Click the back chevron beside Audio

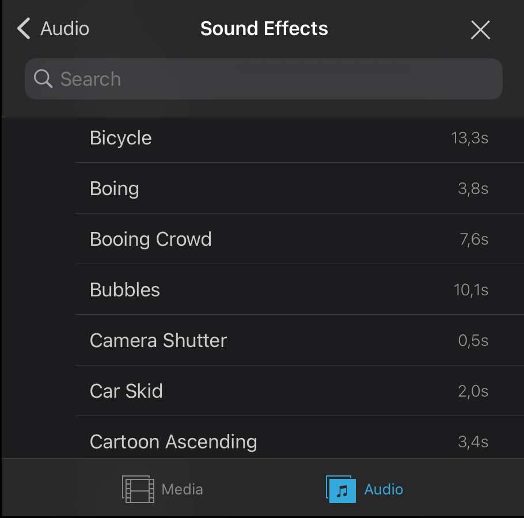[x=24, y=28]
